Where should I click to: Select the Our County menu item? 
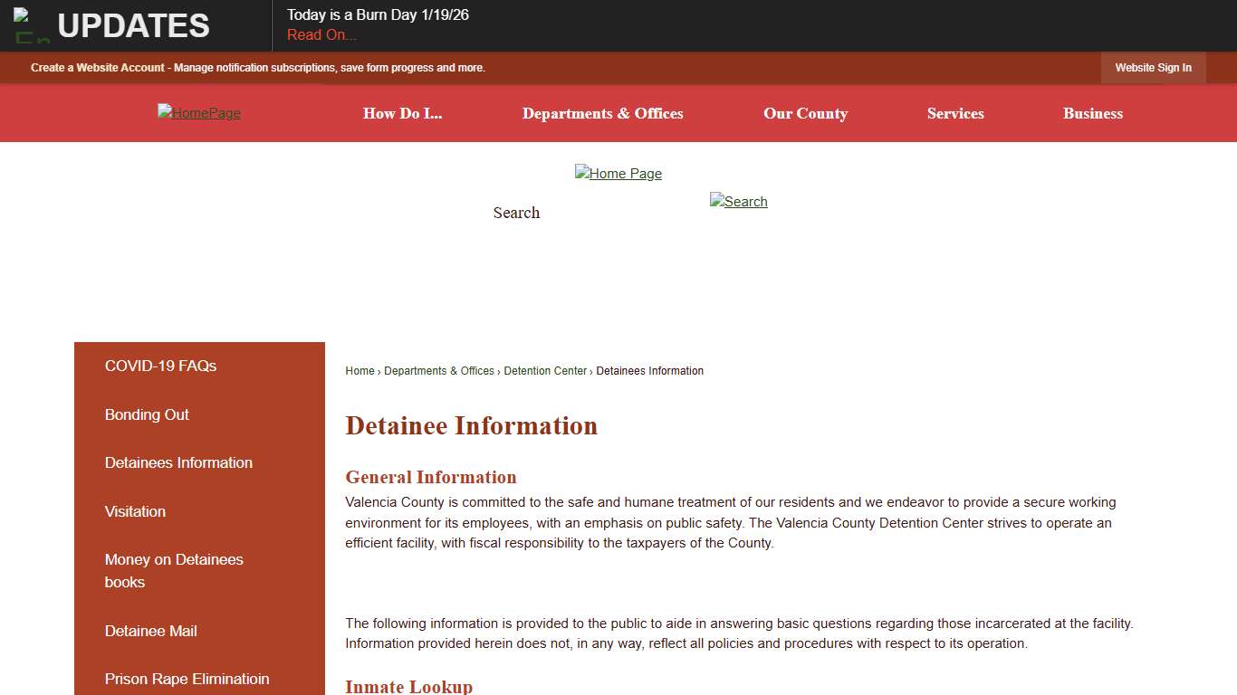click(805, 113)
